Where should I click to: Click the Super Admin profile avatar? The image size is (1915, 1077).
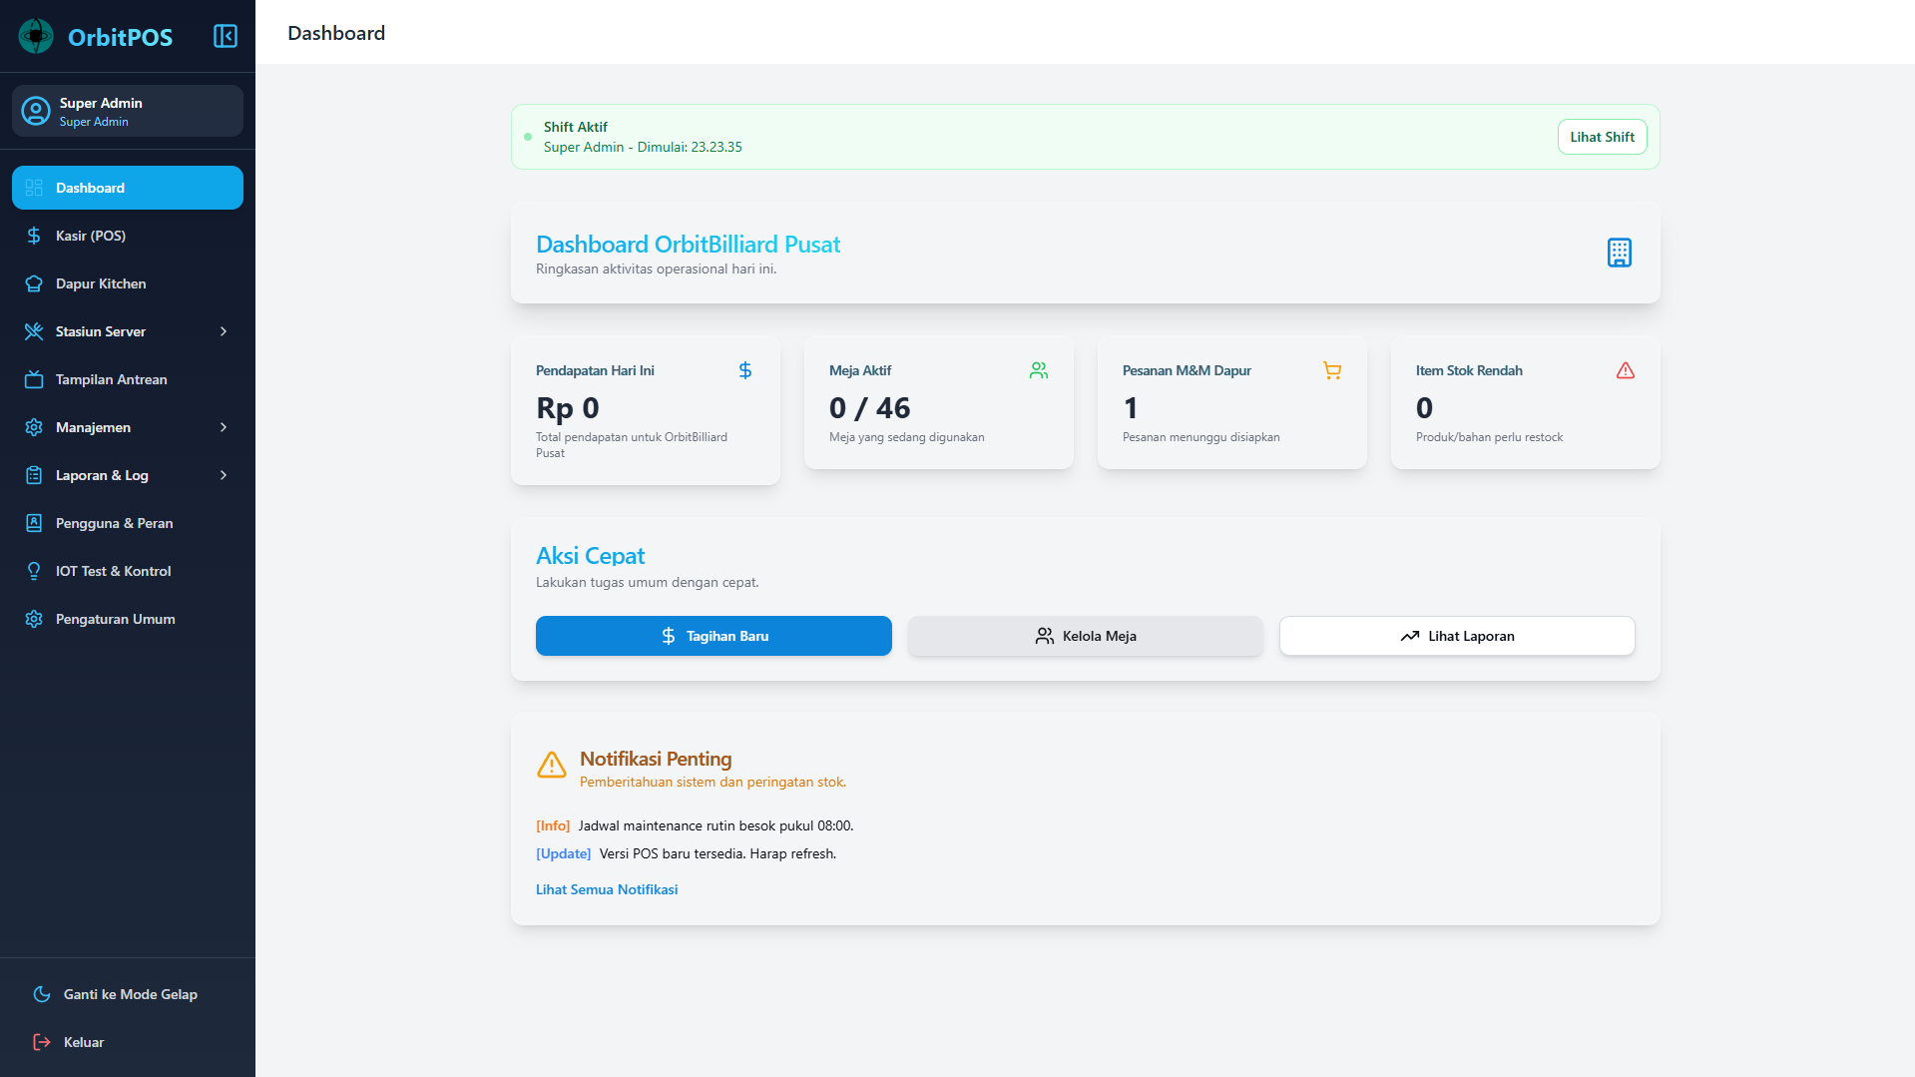click(35, 111)
